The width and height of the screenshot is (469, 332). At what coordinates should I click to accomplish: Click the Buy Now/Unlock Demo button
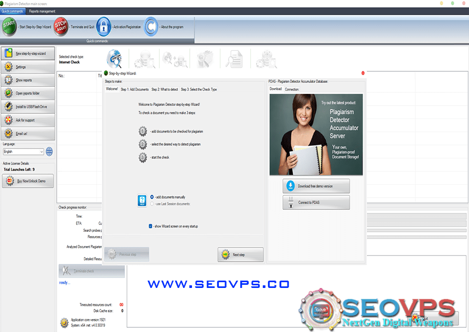pyautogui.click(x=28, y=181)
